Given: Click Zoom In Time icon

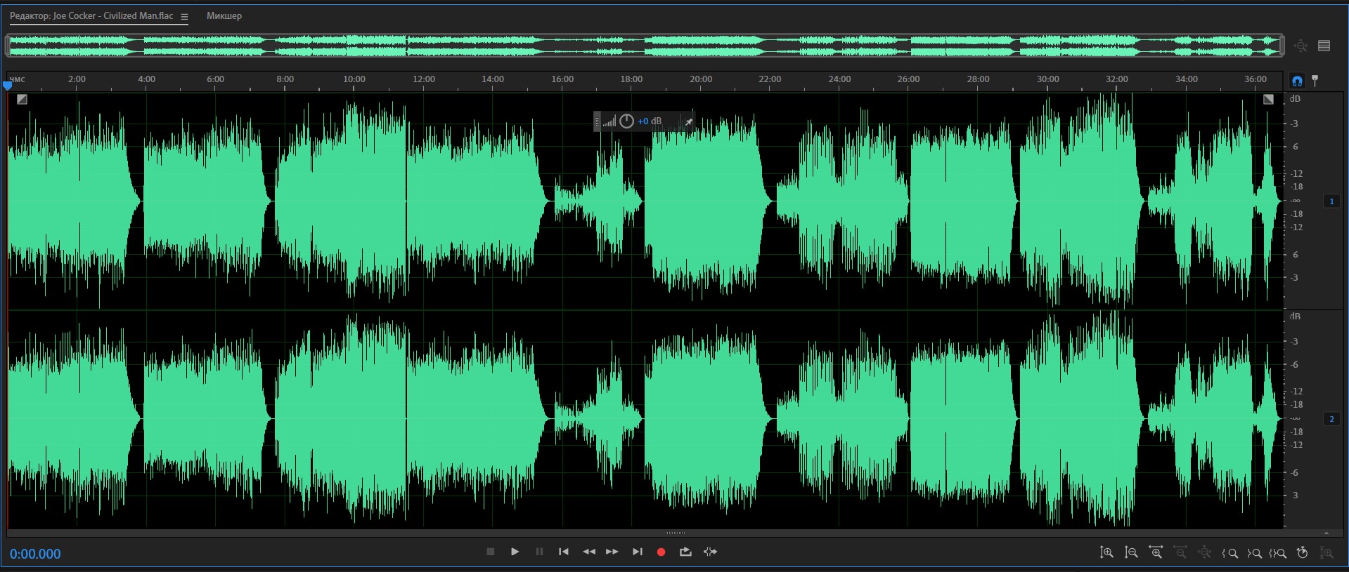Looking at the screenshot, I should pos(1156,553).
